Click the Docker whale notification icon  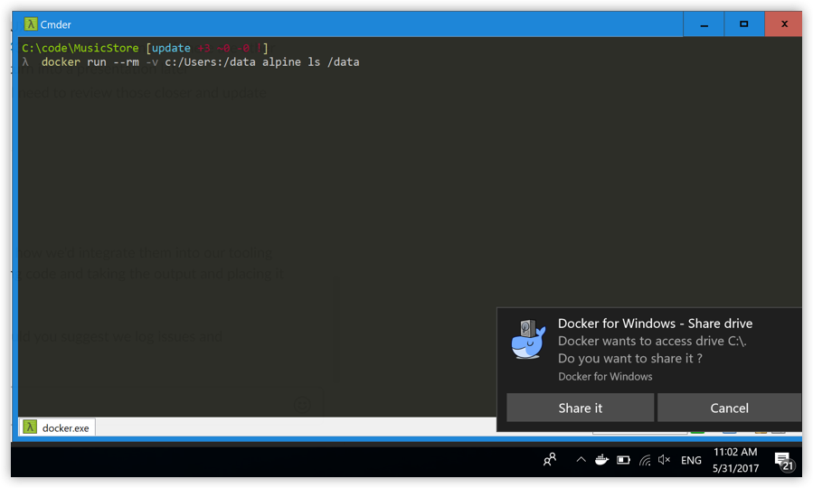coord(528,341)
